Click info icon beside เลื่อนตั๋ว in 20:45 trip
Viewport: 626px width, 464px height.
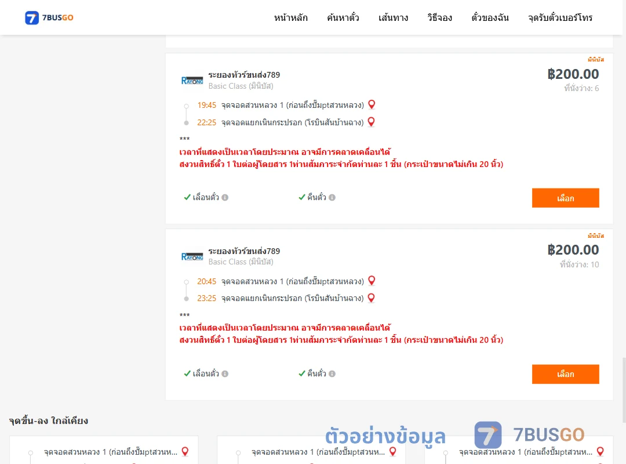[225, 374]
